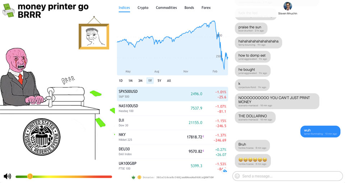Click the money printer emoji logo
Viewport: 345px width, 183px height.
tap(9, 11)
